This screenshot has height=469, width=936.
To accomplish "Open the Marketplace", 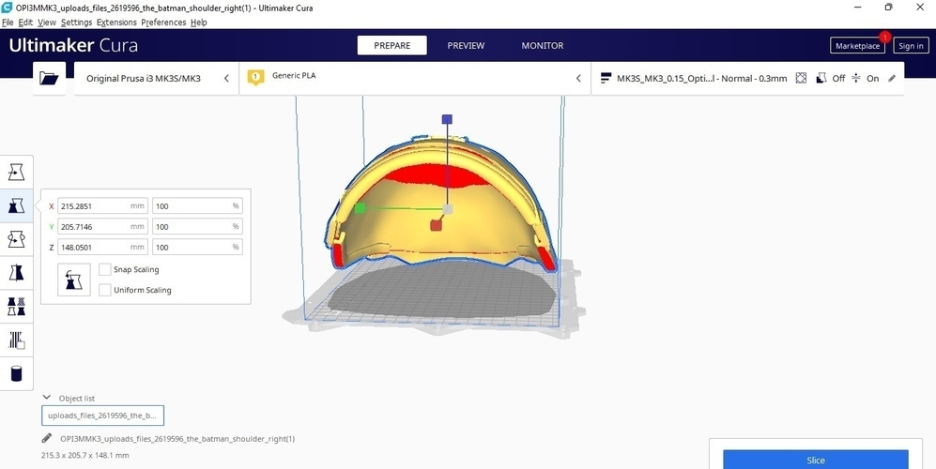I will [x=857, y=45].
